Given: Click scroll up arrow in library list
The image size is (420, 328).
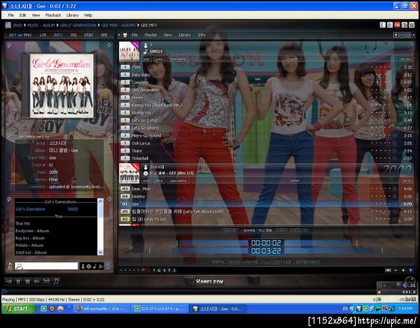Looking at the screenshot, I should click(100, 201).
